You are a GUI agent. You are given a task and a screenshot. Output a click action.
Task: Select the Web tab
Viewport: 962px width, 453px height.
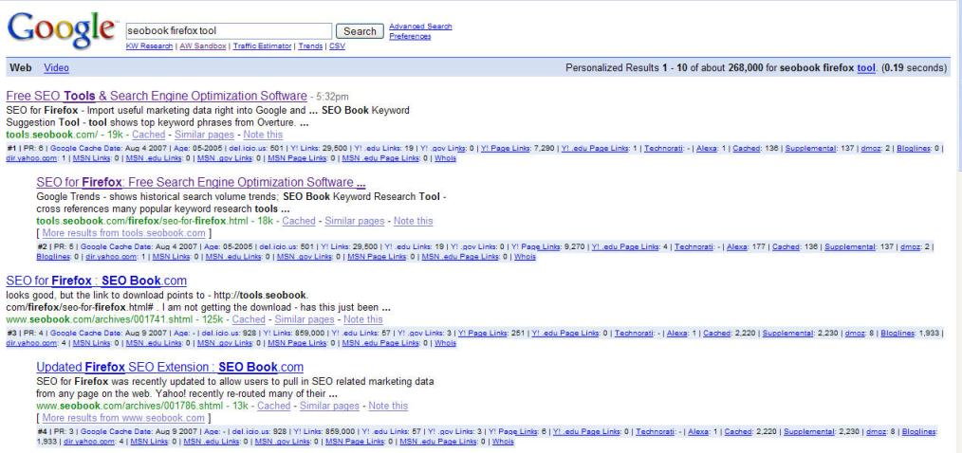tap(20, 67)
